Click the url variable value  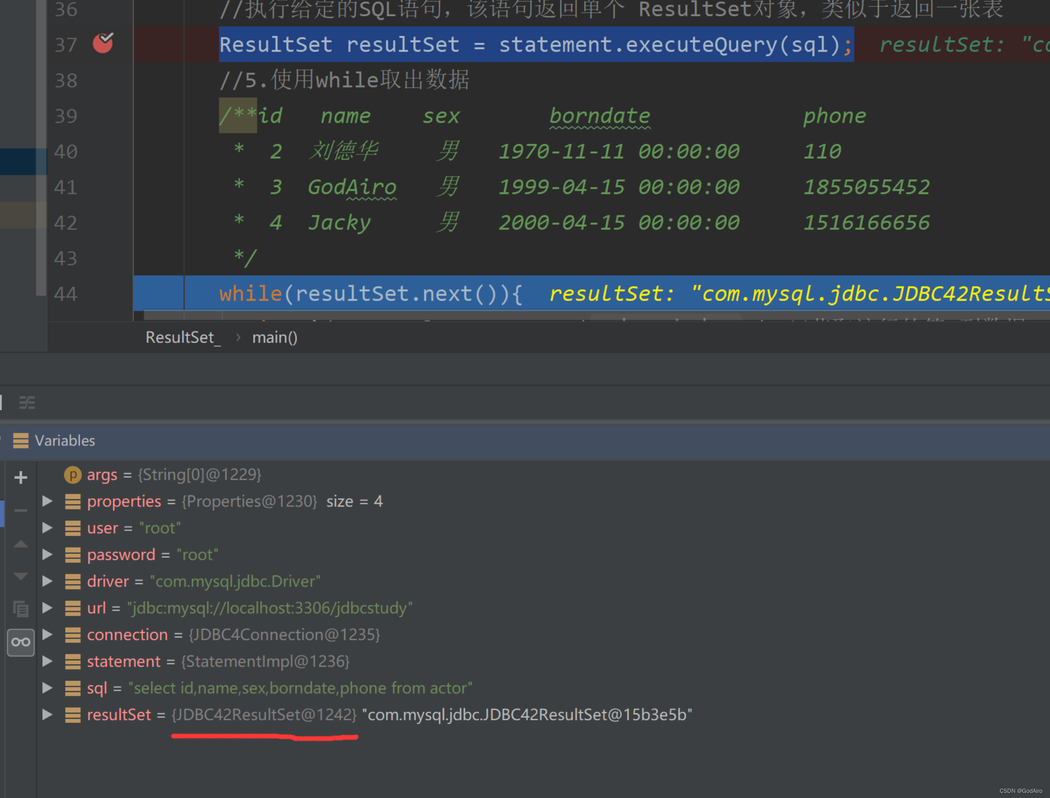click(x=269, y=608)
